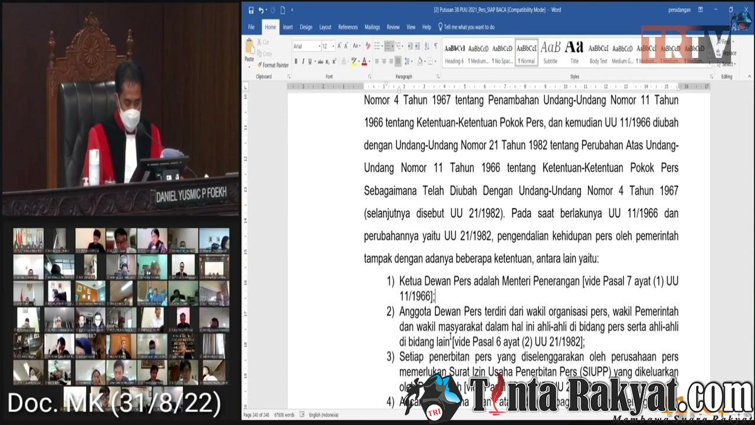
Task: Copy the selection to clipboard
Action: pos(265,54)
